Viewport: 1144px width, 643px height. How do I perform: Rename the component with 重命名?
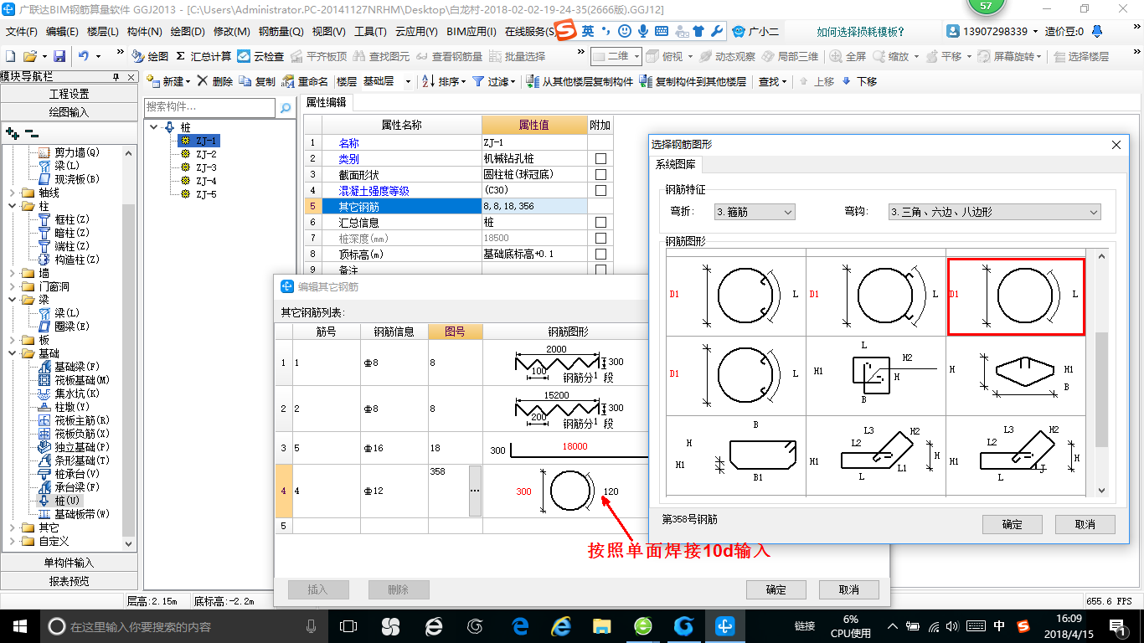pyautogui.click(x=305, y=81)
